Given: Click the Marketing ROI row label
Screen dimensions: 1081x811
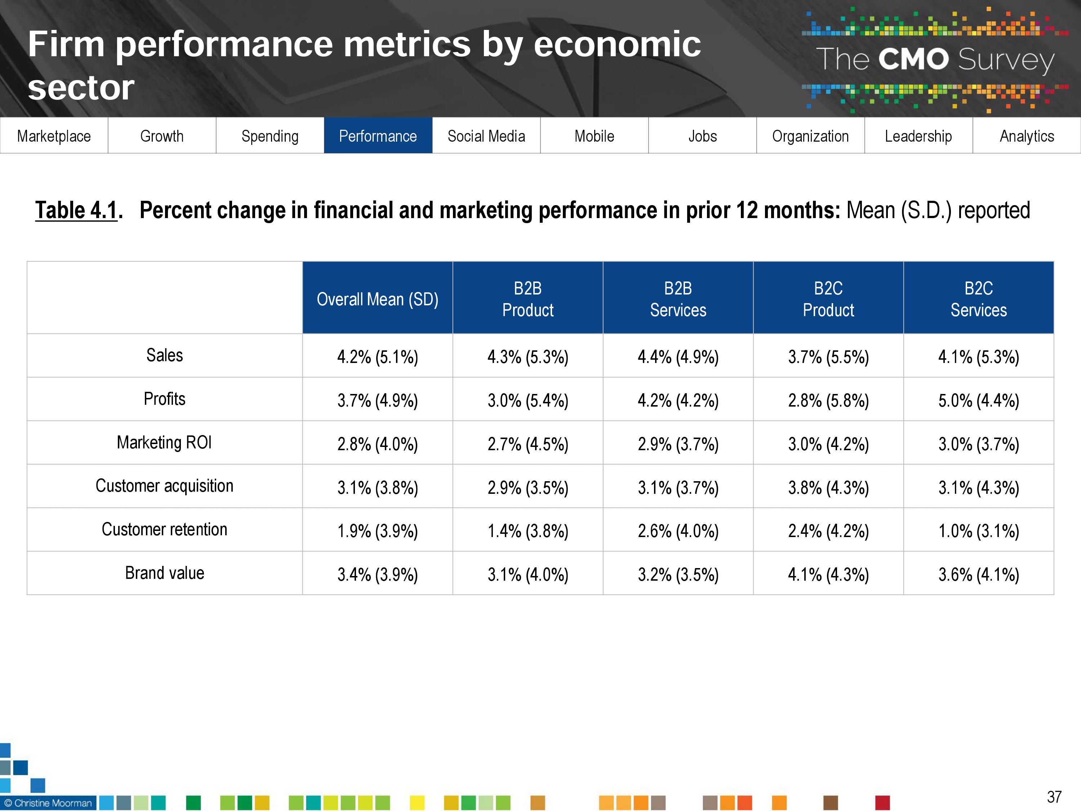Looking at the screenshot, I should (164, 442).
